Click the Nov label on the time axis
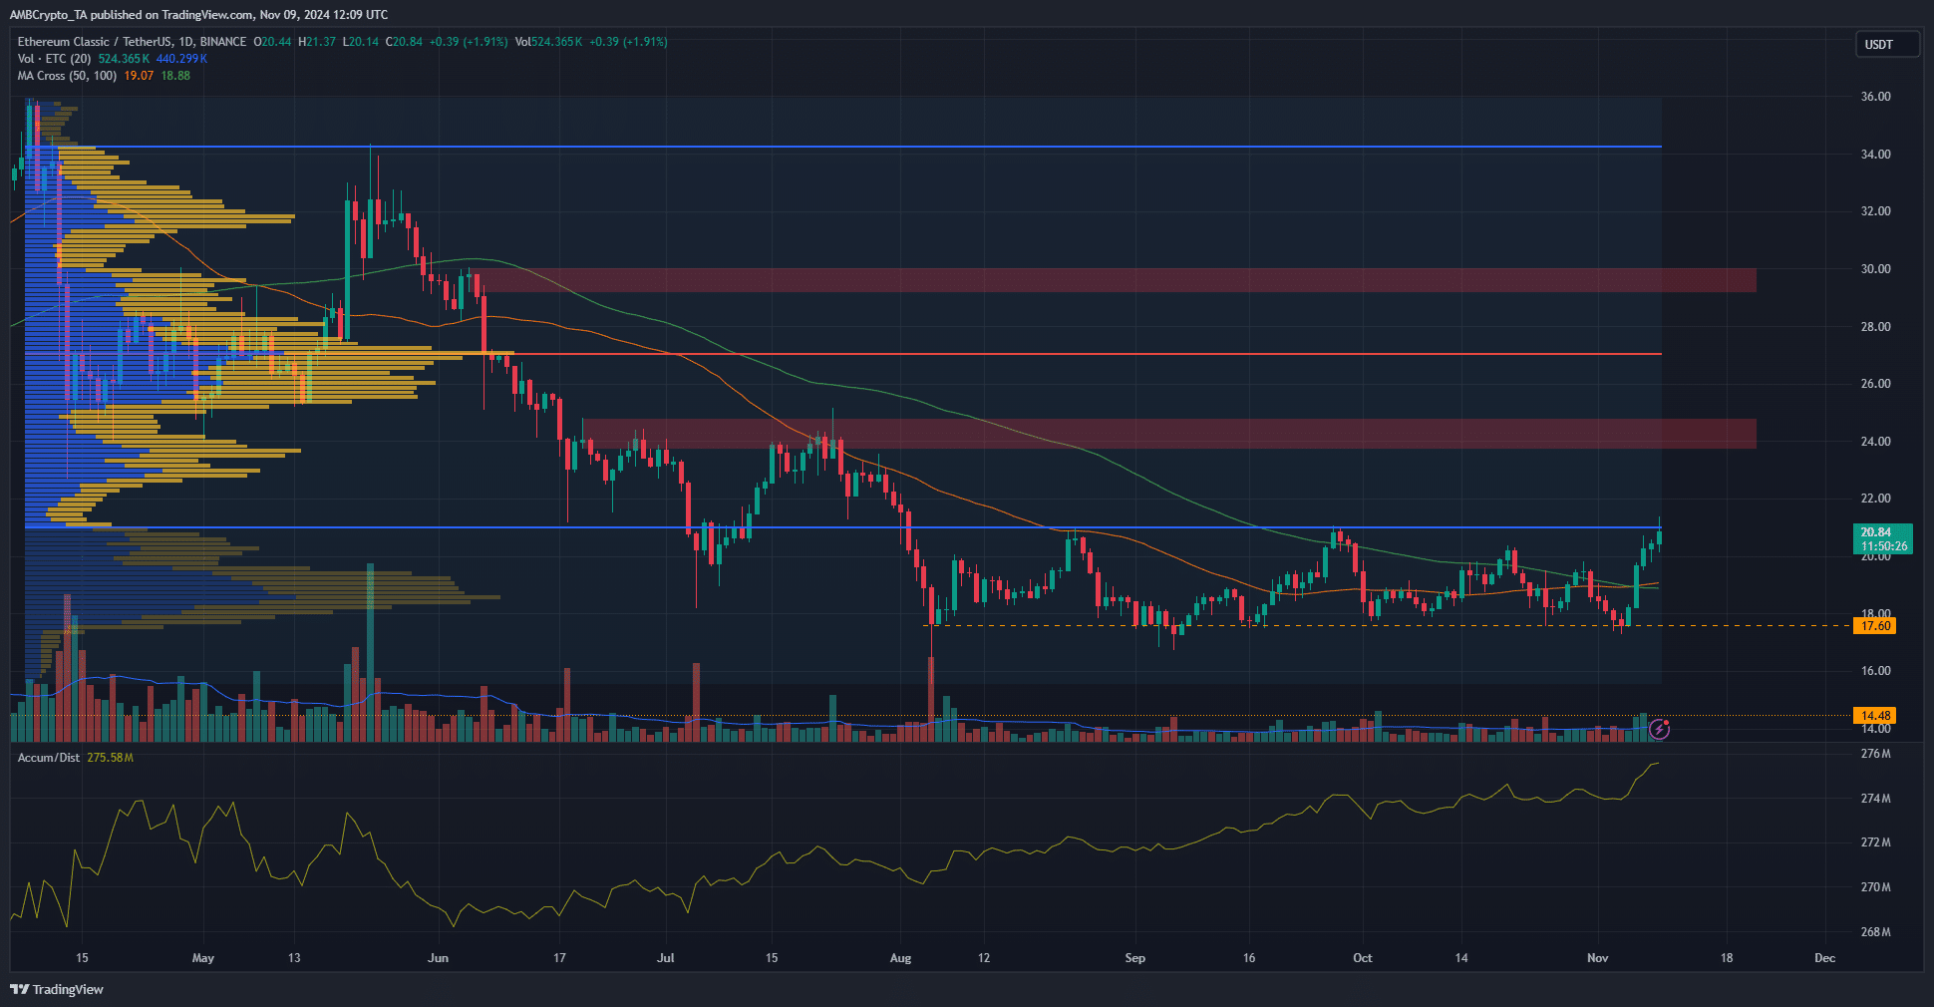 [x=1597, y=958]
